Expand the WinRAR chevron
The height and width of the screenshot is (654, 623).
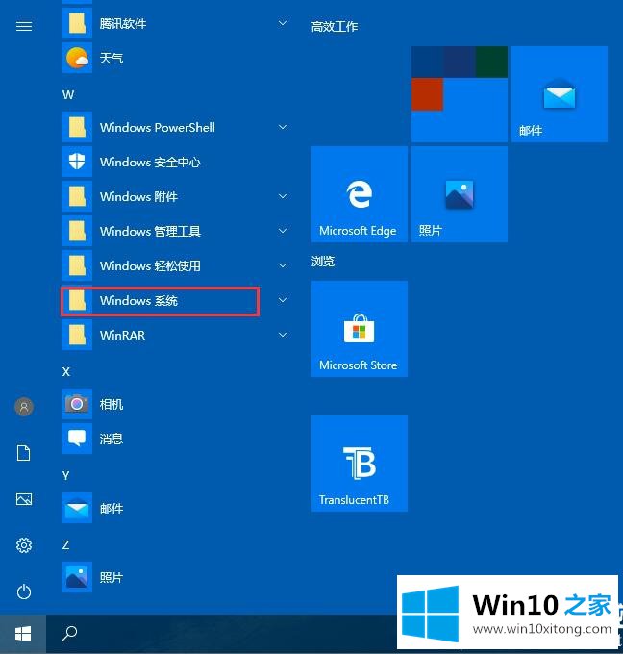coord(283,335)
